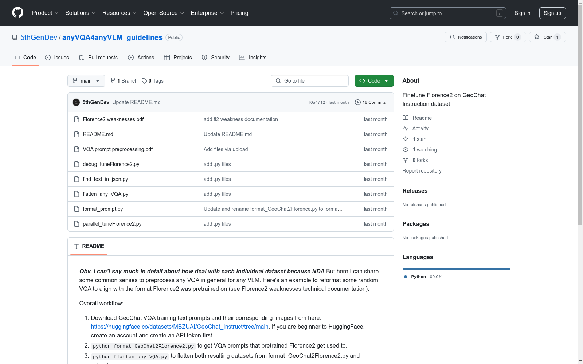This screenshot has height=364, width=583.
Task: Click the pulse icon beside Activity
Action: pos(406,128)
